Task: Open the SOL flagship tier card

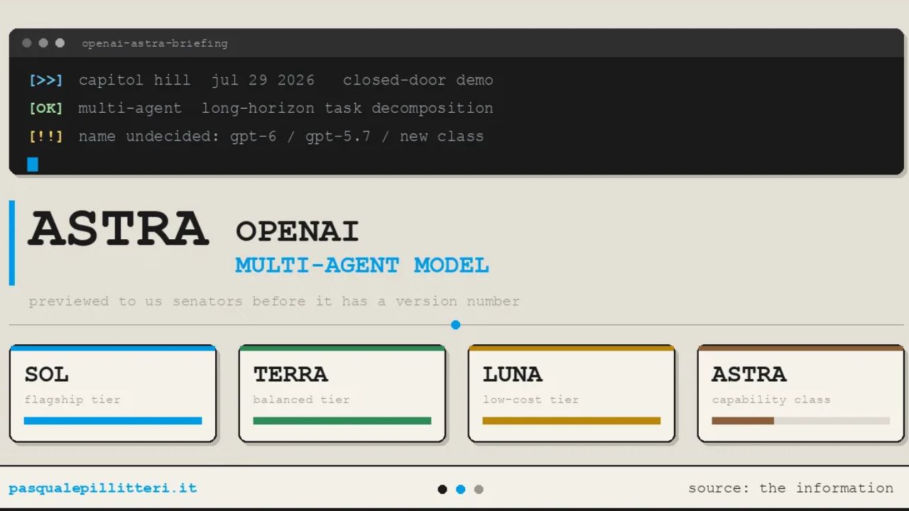Action: pos(113,393)
